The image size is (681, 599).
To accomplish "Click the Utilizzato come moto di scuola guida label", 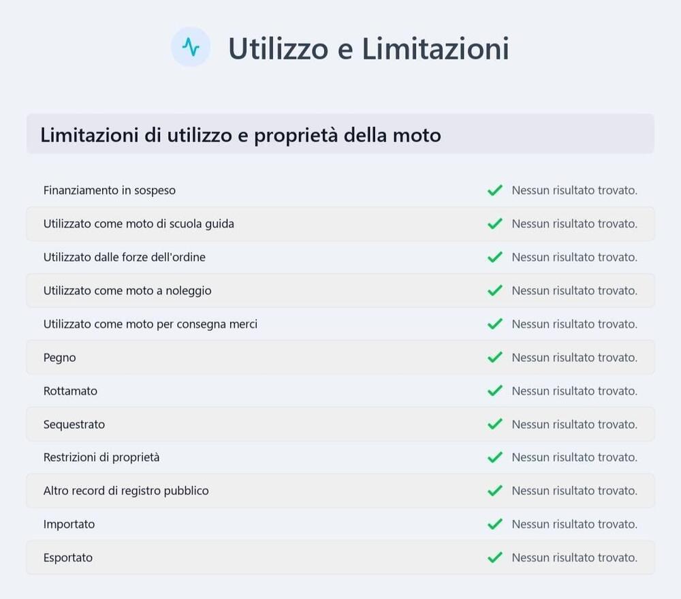I will pos(139,224).
